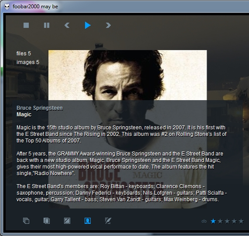
Task: Click the 'images 5' text
Action: tap(28, 62)
